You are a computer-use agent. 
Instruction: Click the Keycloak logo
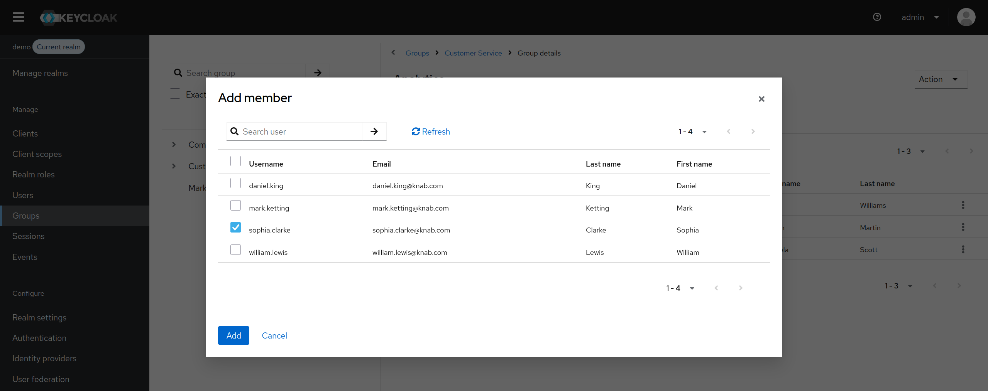79,18
